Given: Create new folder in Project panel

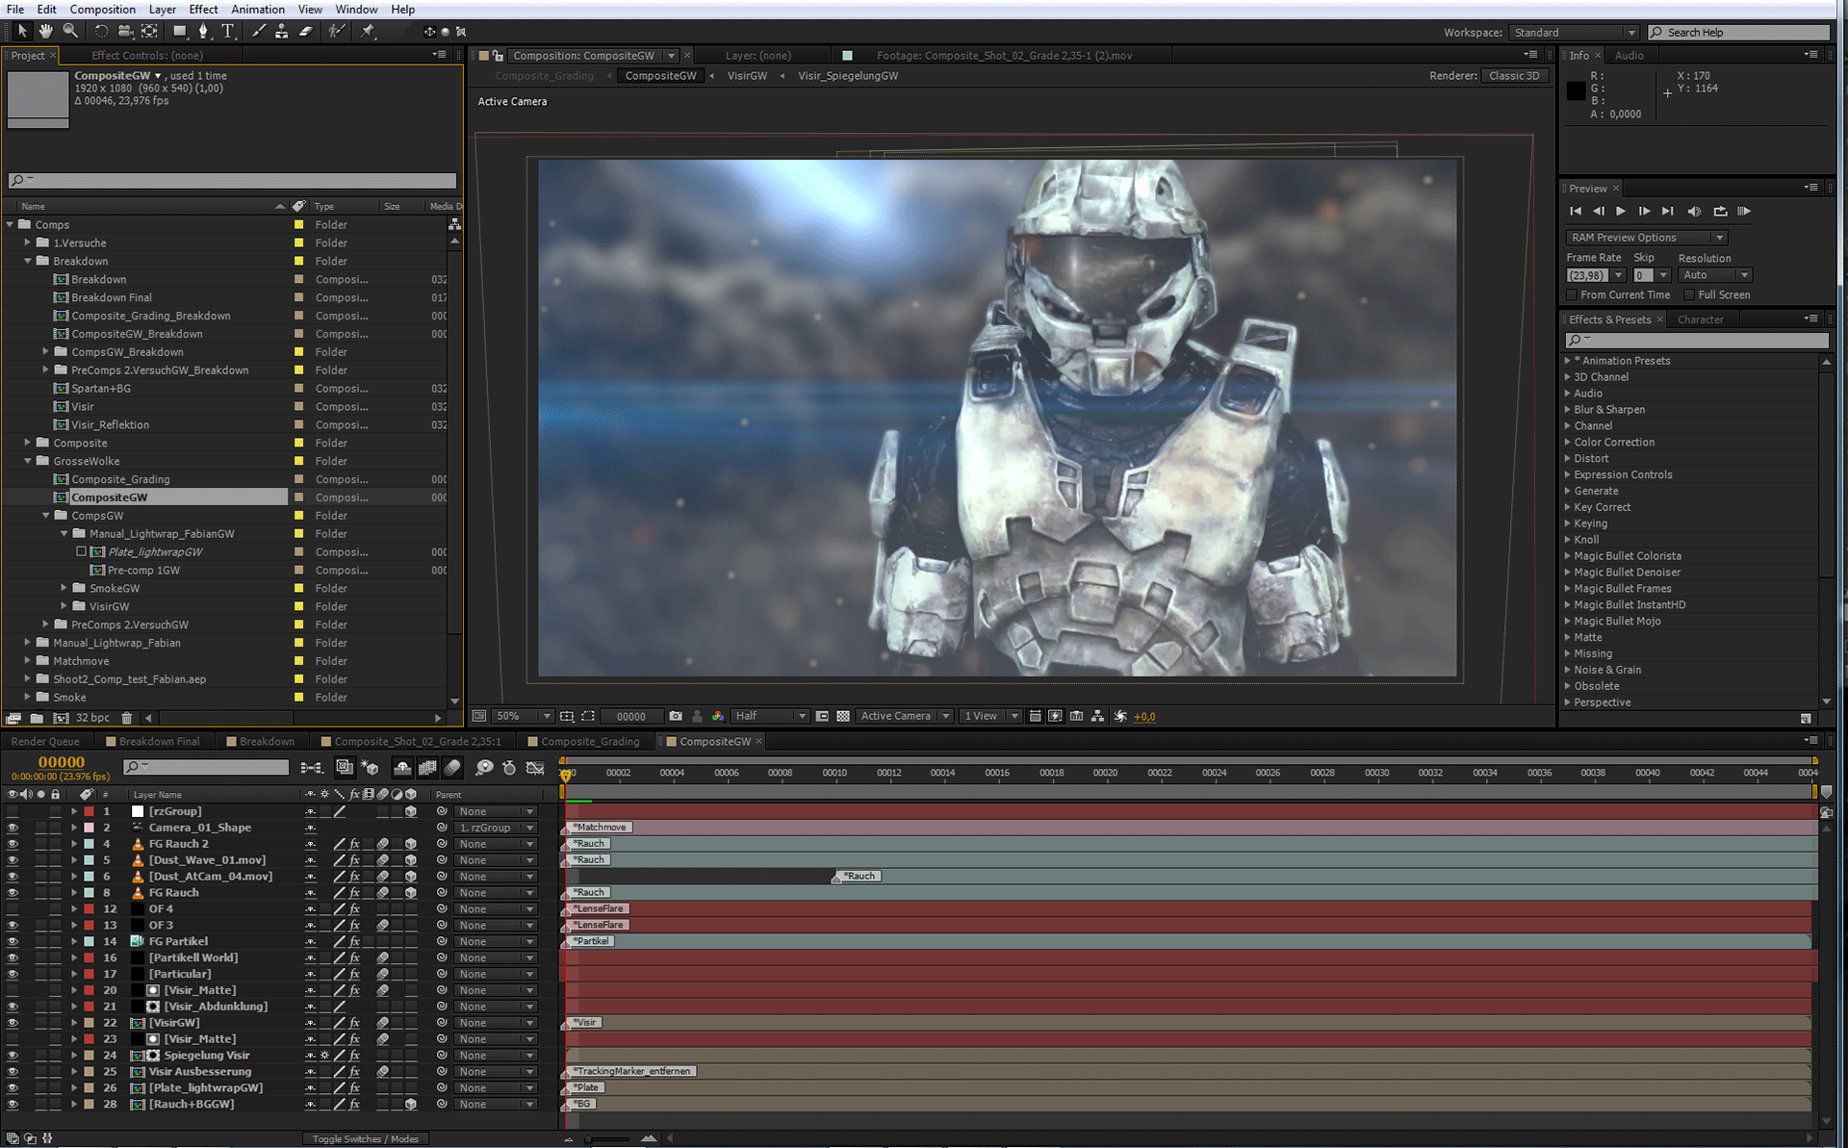Looking at the screenshot, I should pyautogui.click(x=37, y=718).
